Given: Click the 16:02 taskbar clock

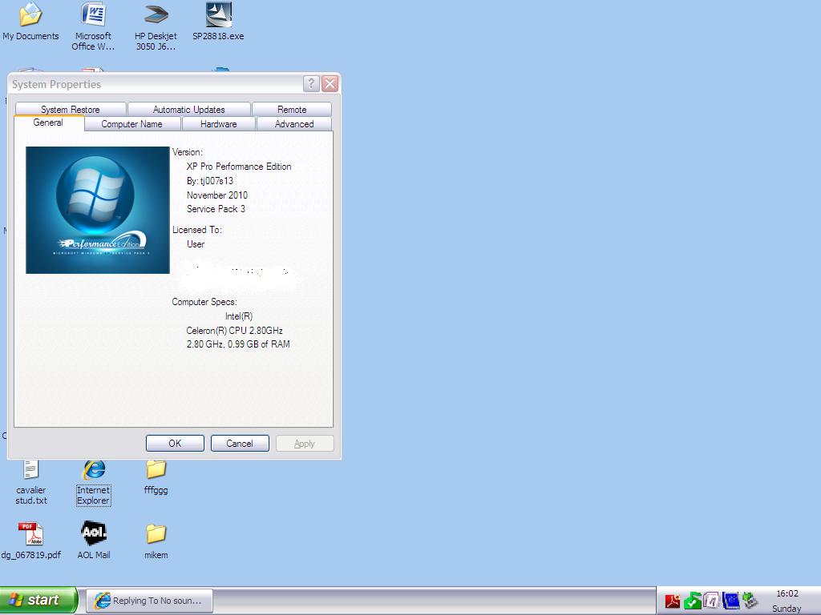Looking at the screenshot, I should click(787, 593).
